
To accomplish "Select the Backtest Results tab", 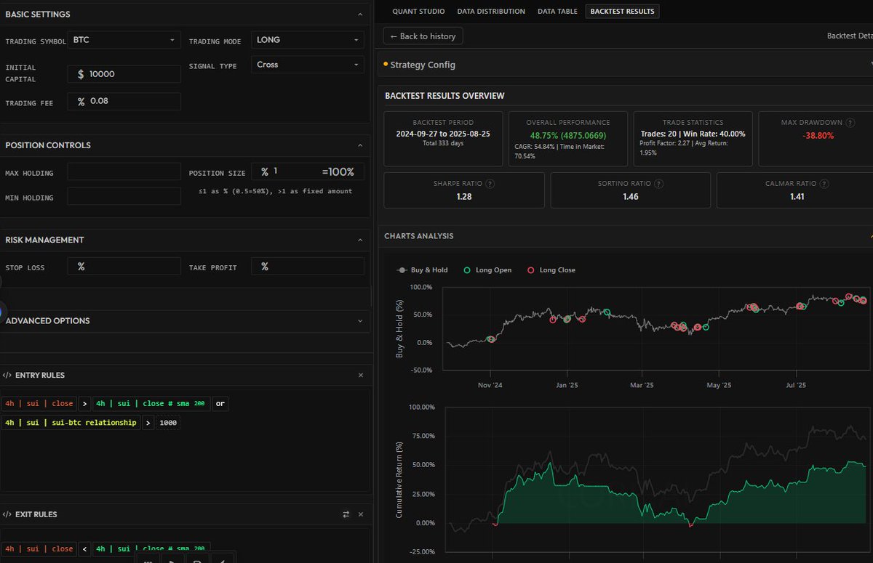I will pos(622,12).
